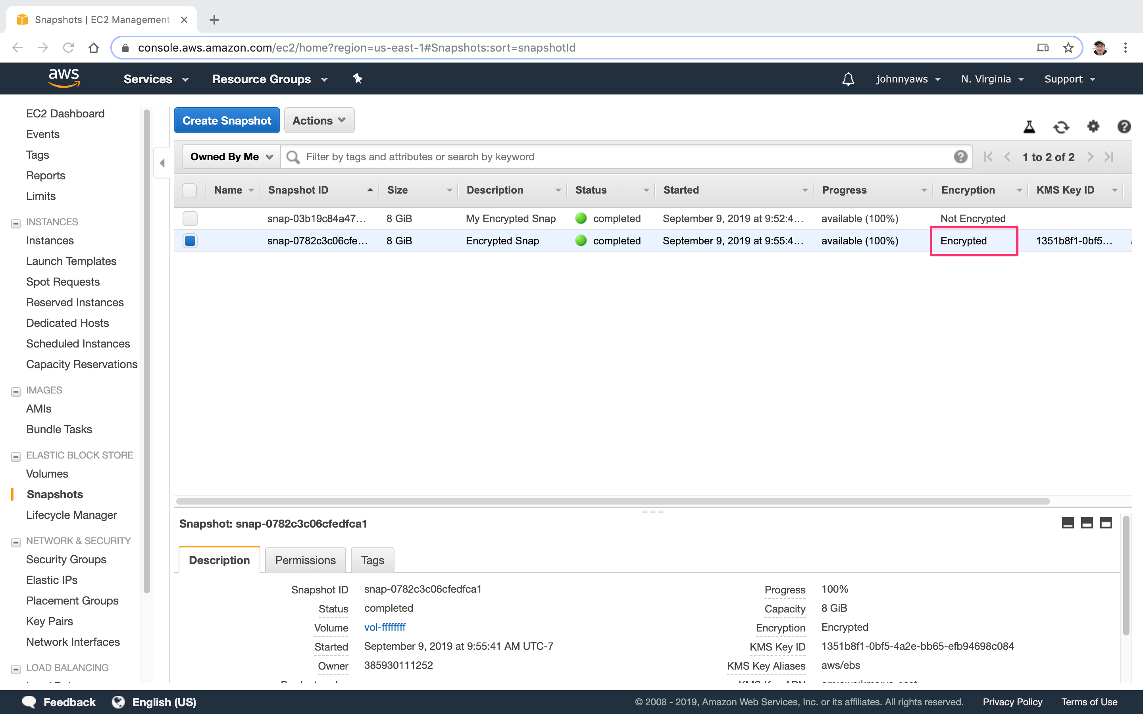The height and width of the screenshot is (714, 1143).
Task: Open the Chrome profile avatar
Action: (x=1100, y=48)
